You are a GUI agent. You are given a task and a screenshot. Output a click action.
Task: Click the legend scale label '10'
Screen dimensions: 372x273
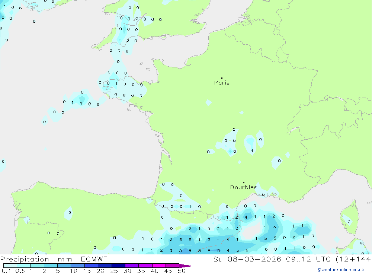coord(74,271)
